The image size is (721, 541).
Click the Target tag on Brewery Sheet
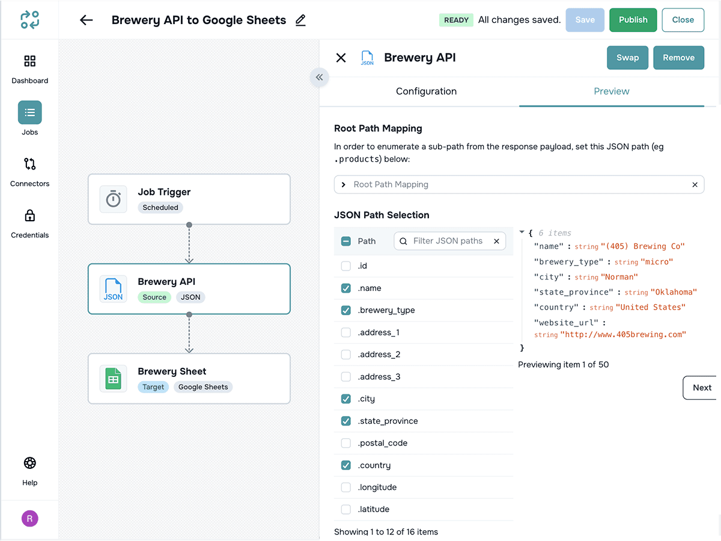pyautogui.click(x=153, y=387)
